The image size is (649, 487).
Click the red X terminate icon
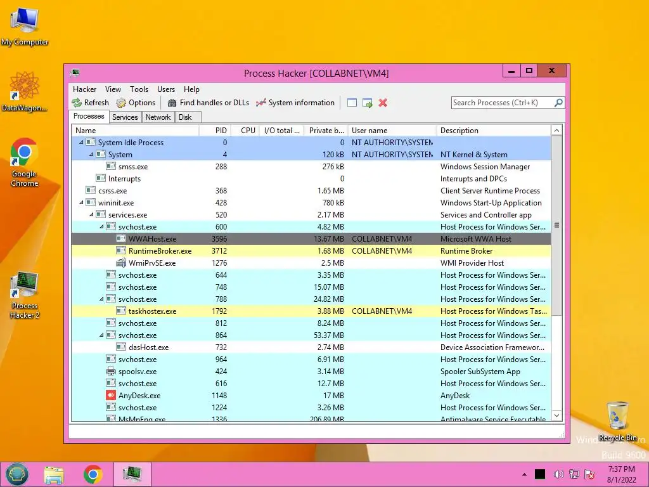[x=383, y=103]
